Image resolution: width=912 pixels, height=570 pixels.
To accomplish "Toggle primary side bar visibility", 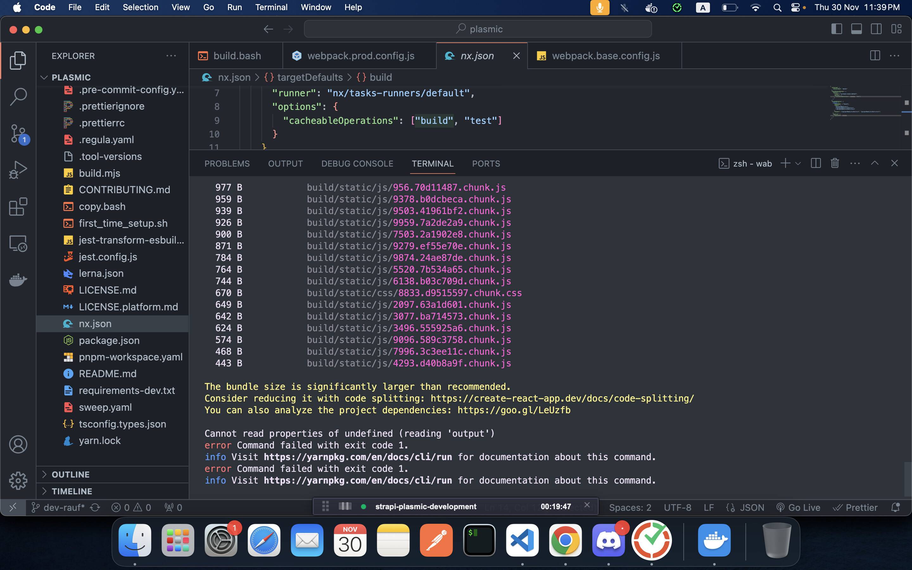I will 836,29.
